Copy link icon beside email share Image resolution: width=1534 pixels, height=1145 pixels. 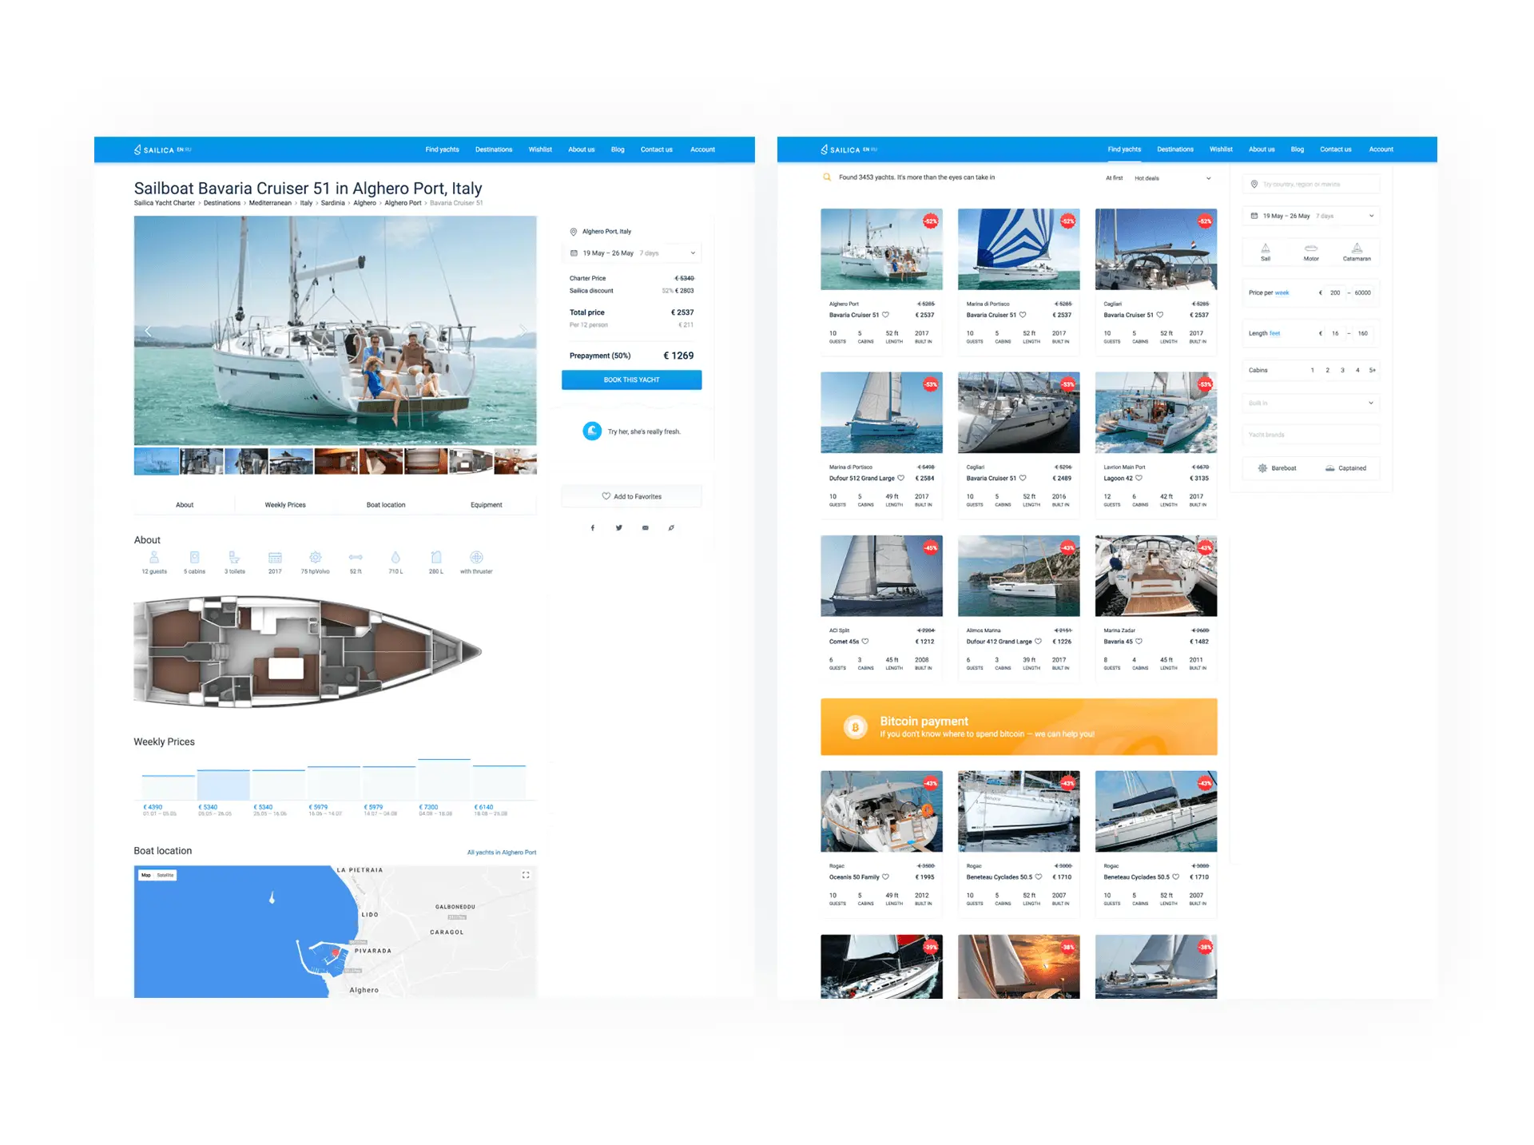tap(671, 528)
